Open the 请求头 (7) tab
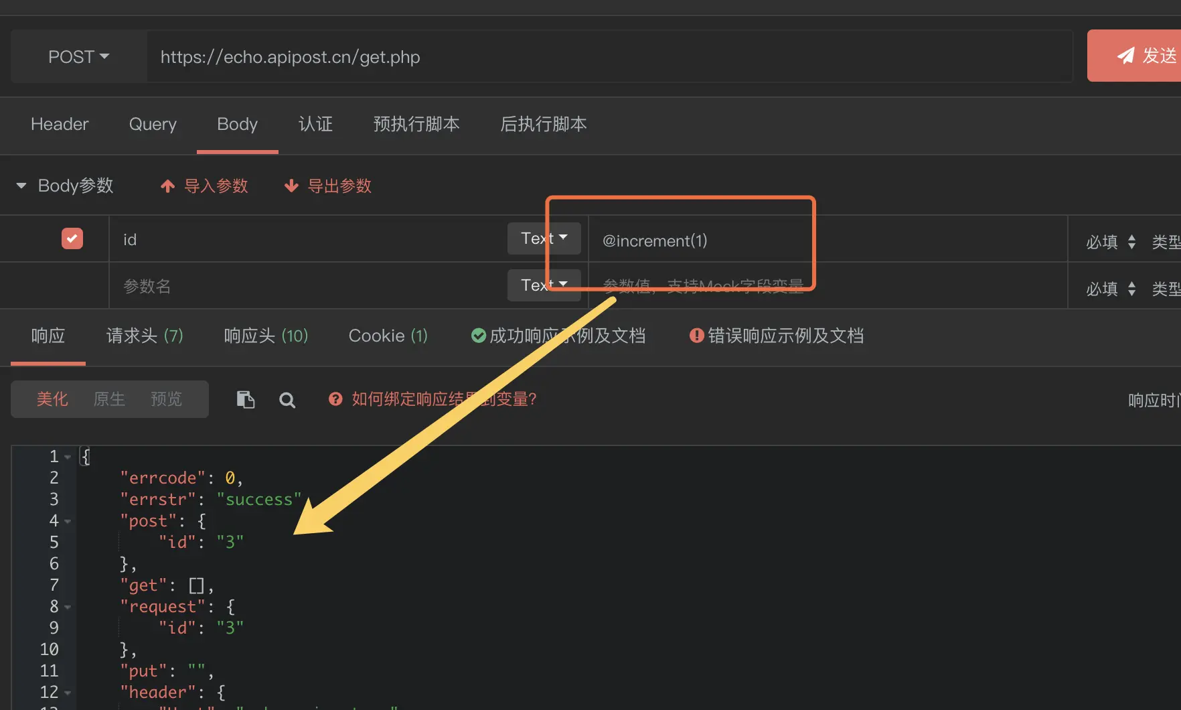 tap(145, 336)
